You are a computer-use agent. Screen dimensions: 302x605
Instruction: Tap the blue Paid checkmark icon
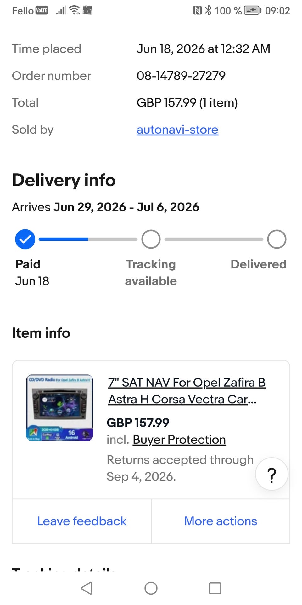pos(25,239)
